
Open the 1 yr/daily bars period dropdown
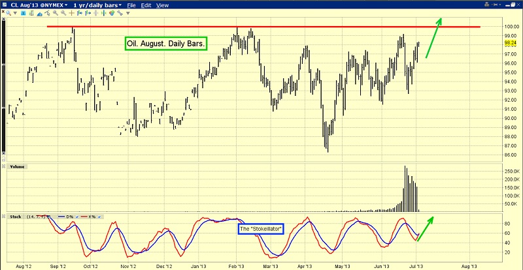coord(97,5)
